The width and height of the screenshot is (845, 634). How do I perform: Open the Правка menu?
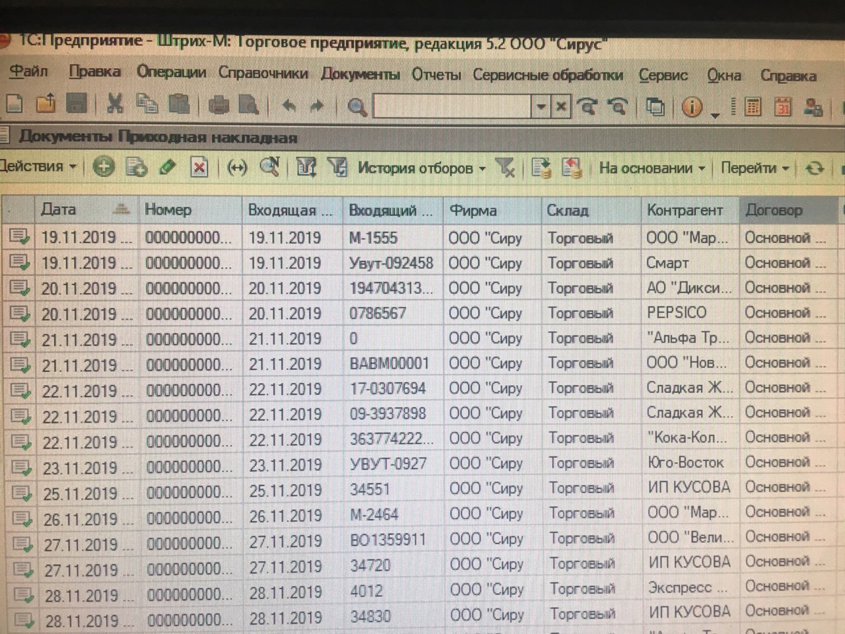pos(95,71)
